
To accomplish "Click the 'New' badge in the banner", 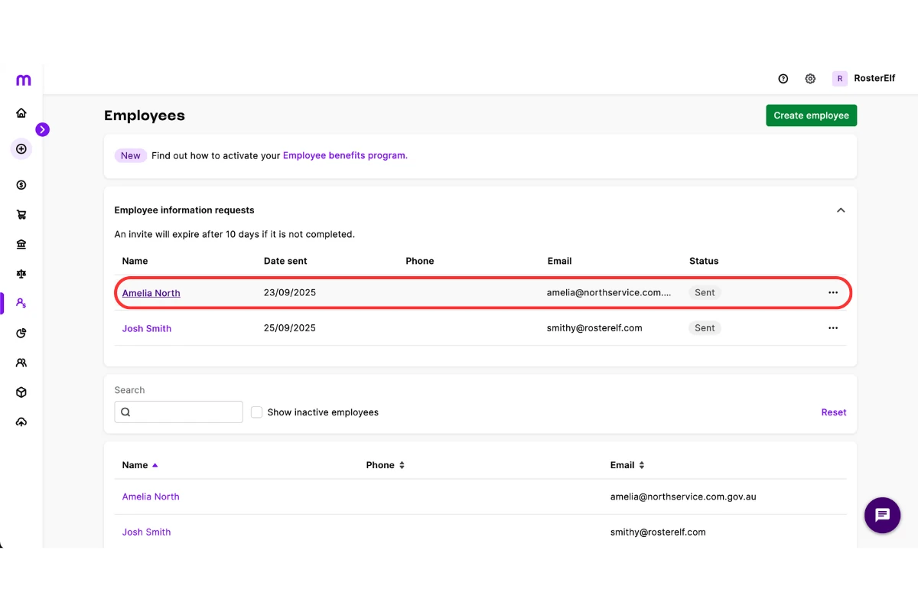I will click(x=131, y=155).
